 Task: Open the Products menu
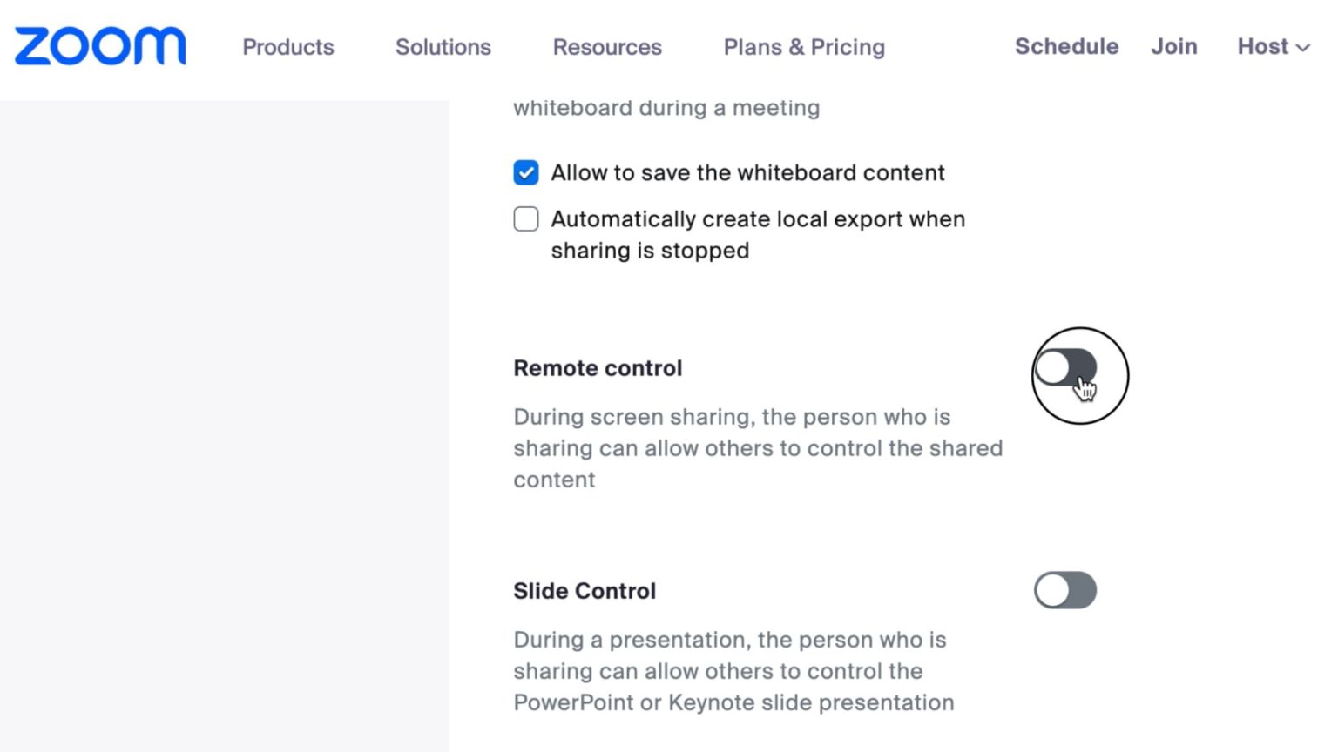(288, 48)
